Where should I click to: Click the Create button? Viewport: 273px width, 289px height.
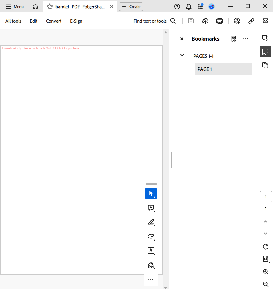(x=131, y=6)
